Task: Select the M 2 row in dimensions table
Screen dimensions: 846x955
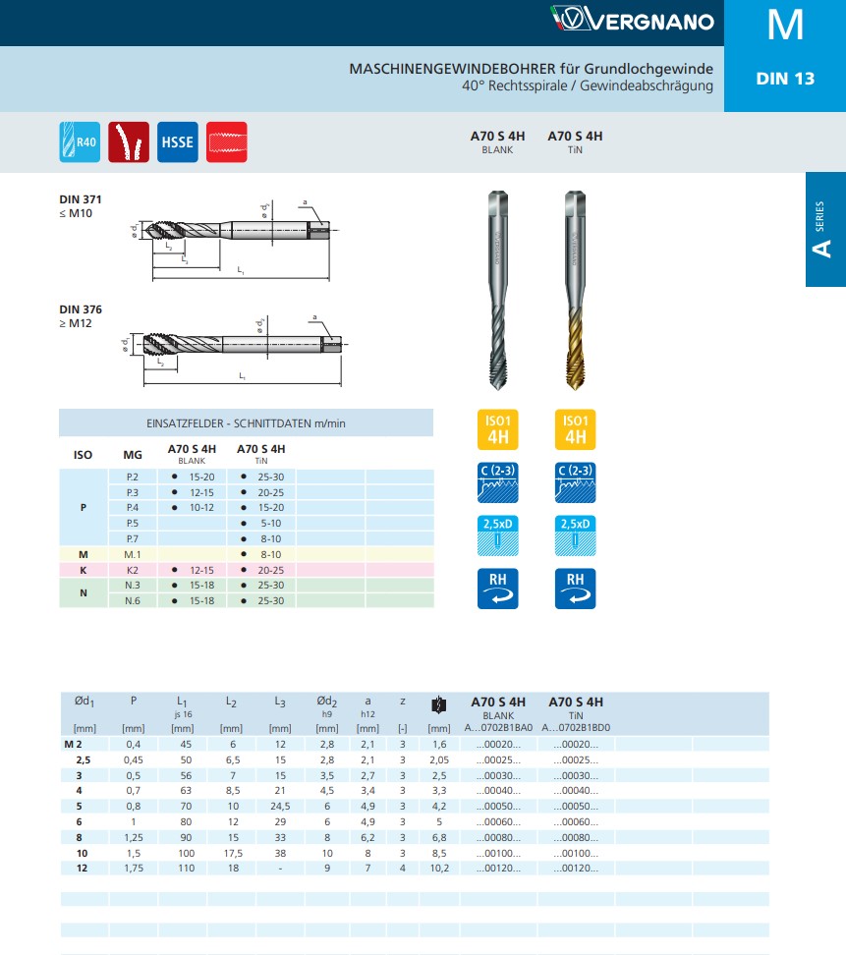Action: click(x=415, y=745)
